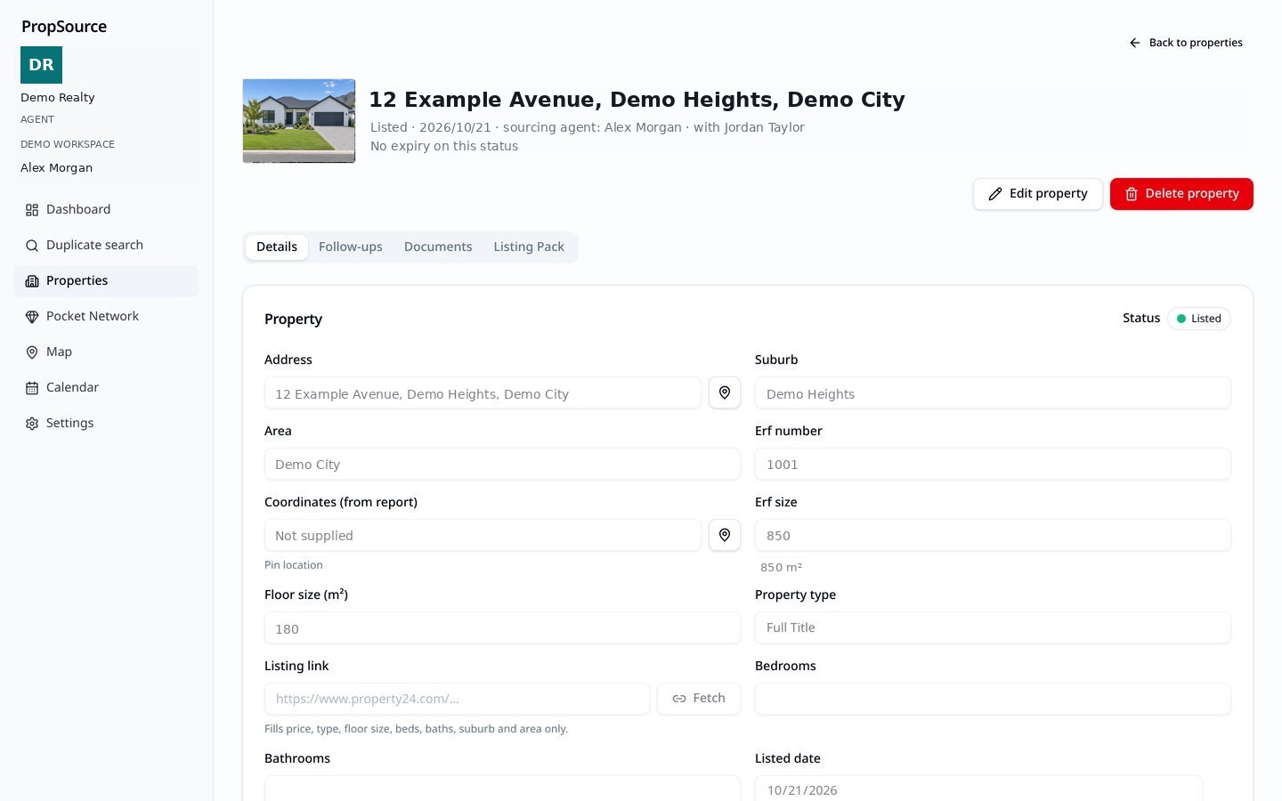Click the Pin location helper text
The width and height of the screenshot is (1282, 801).
[x=294, y=565]
